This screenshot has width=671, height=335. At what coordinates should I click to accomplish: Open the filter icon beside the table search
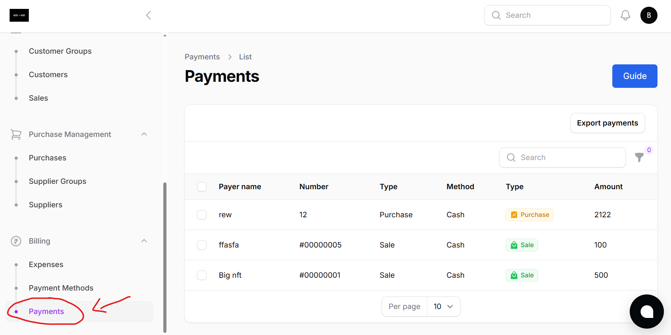(x=639, y=158)
